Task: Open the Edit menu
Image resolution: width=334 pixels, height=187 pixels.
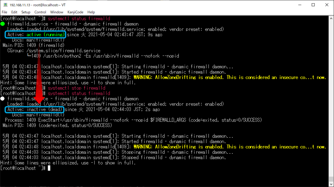Action: (14, 12)
